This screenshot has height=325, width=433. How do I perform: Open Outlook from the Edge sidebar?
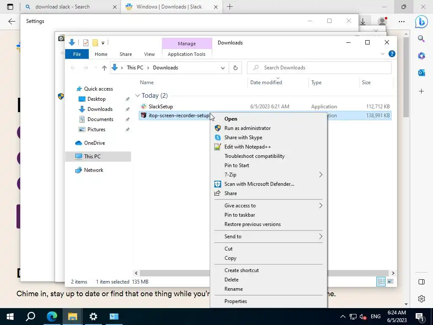click(421, 73)
